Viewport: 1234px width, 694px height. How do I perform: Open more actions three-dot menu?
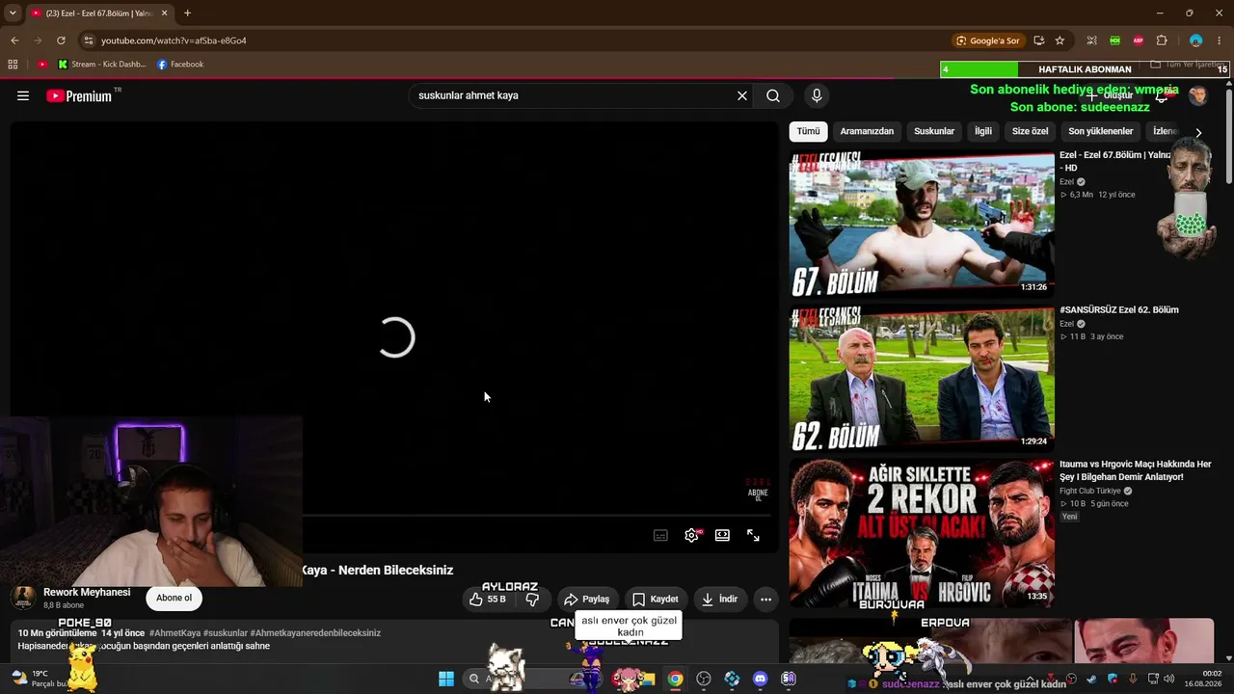765,600
